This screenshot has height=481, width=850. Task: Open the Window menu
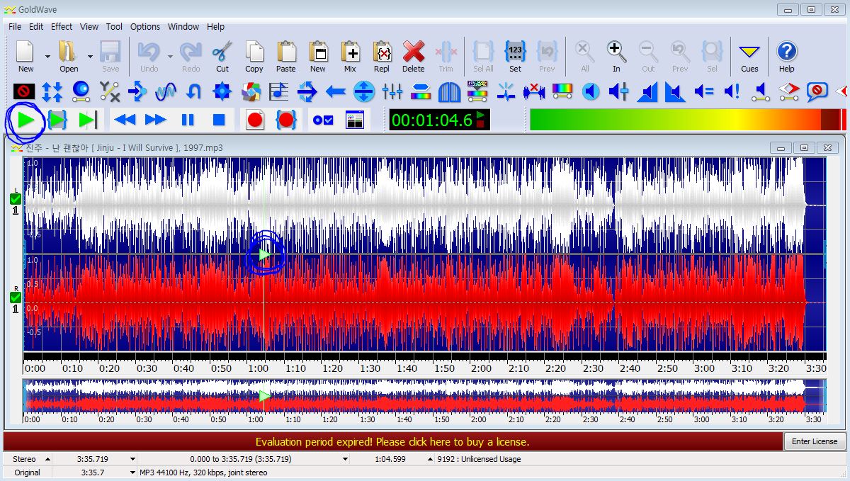(x=183, y=26)
